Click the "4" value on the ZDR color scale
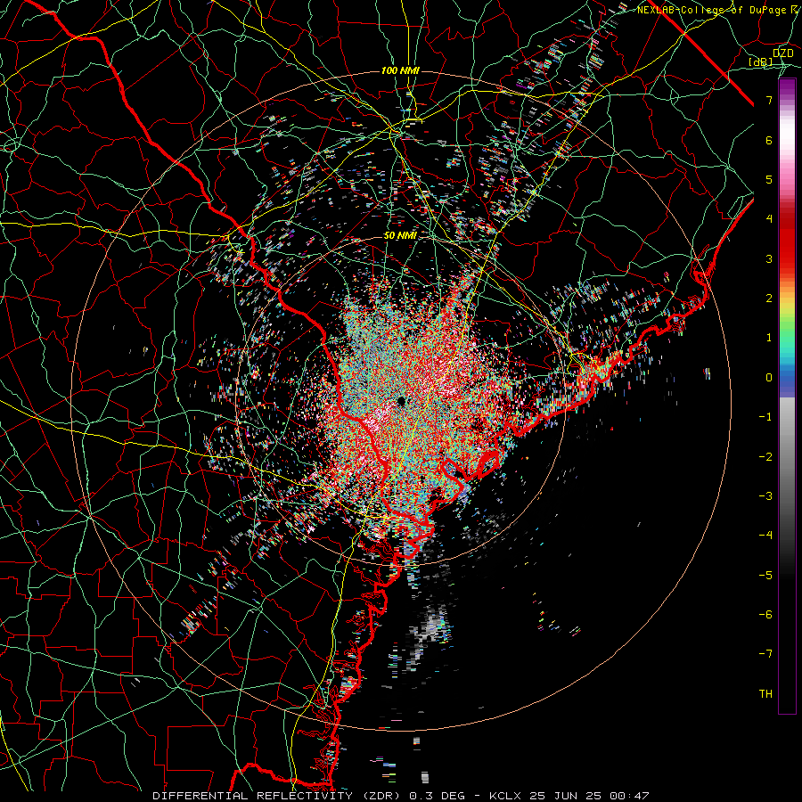This screenshot has height=802, width=802. 769,219
